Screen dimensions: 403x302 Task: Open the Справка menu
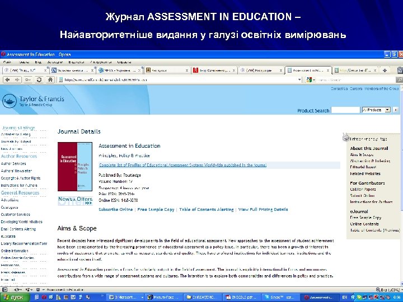tap(124, 62)
